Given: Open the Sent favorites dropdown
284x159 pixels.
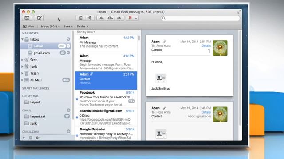Looking at the screenshot, I should 68,26.
